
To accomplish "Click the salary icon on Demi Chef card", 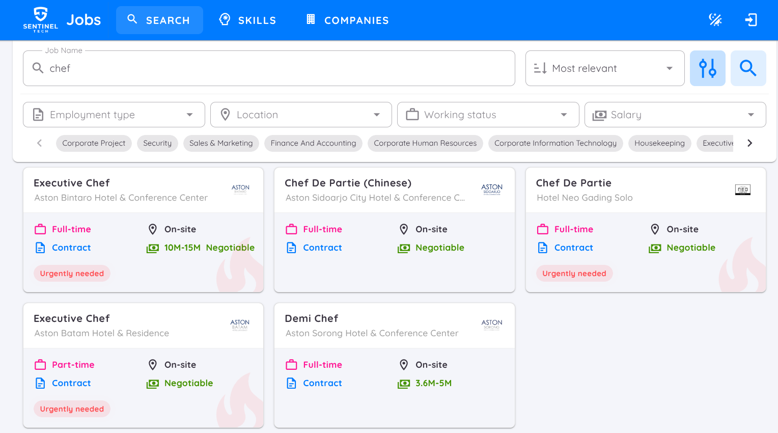I will click(404, 383).
